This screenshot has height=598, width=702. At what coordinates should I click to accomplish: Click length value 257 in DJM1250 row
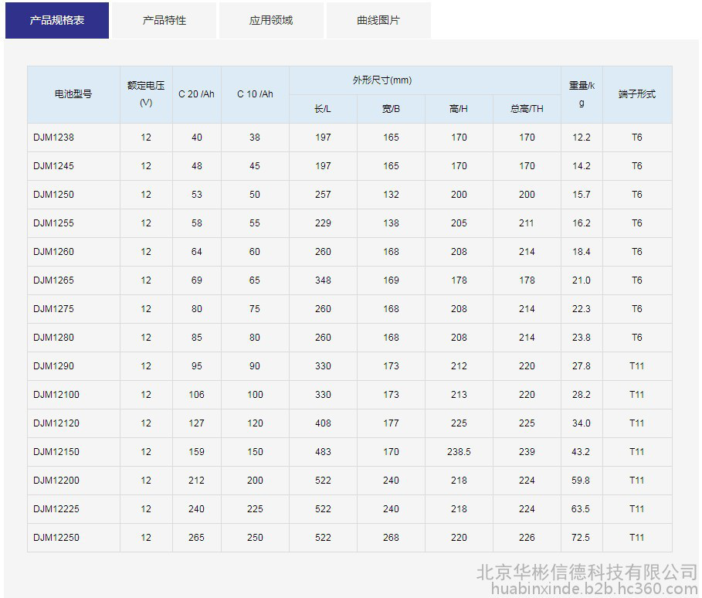pos(323,195)
